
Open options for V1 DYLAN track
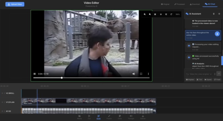pos(4,102)
